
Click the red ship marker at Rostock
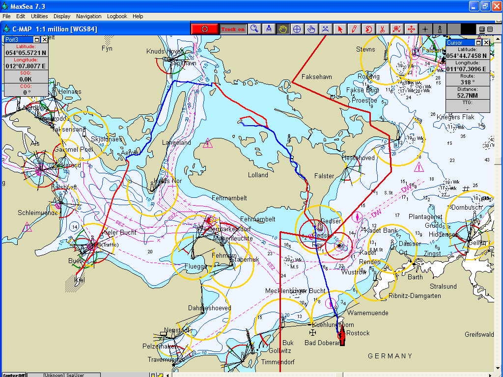(x=342, y=335)
